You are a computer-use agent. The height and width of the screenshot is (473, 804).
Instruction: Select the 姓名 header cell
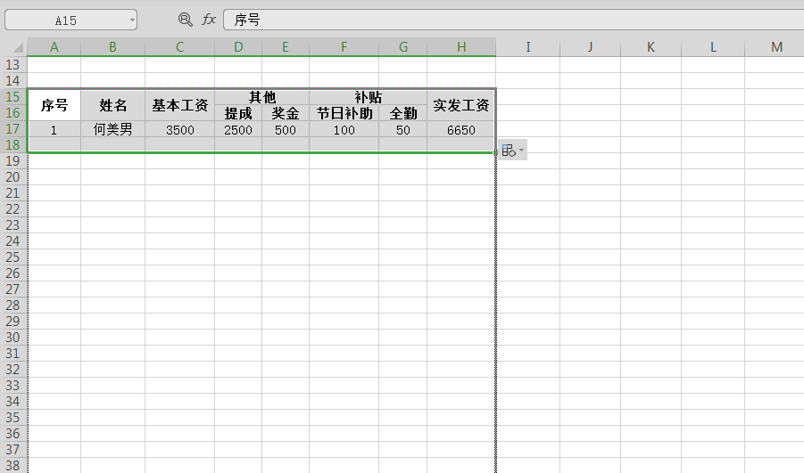112,105
